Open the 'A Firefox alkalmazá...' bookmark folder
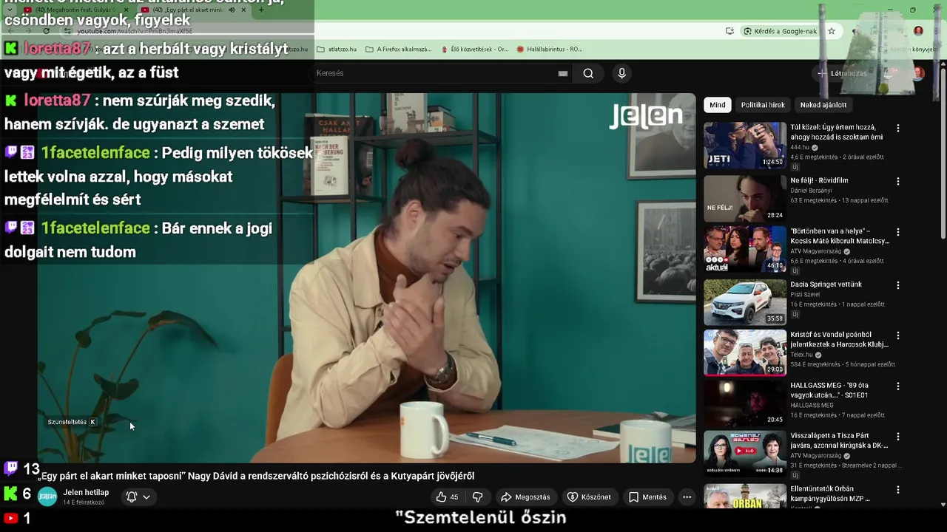This screenshot has width=947, height=532. pyautogui.click(x=399, y=50)
